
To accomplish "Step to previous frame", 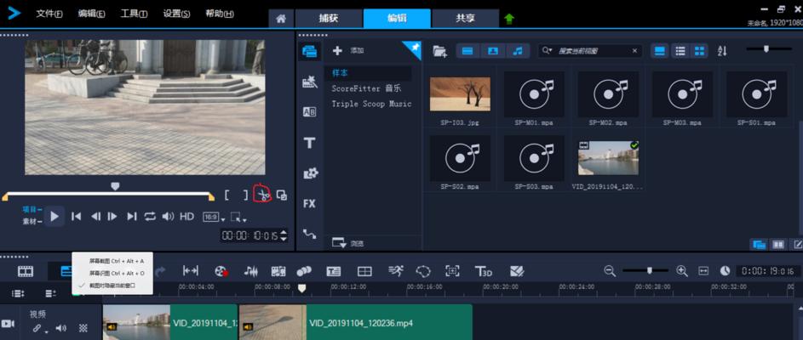I will [95, 216].
